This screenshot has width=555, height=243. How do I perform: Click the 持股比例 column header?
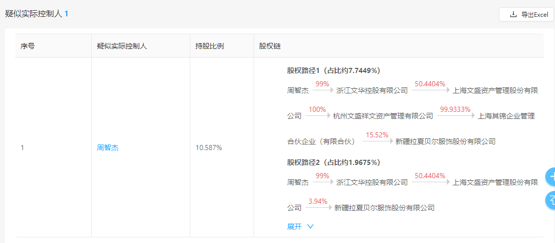209,46
